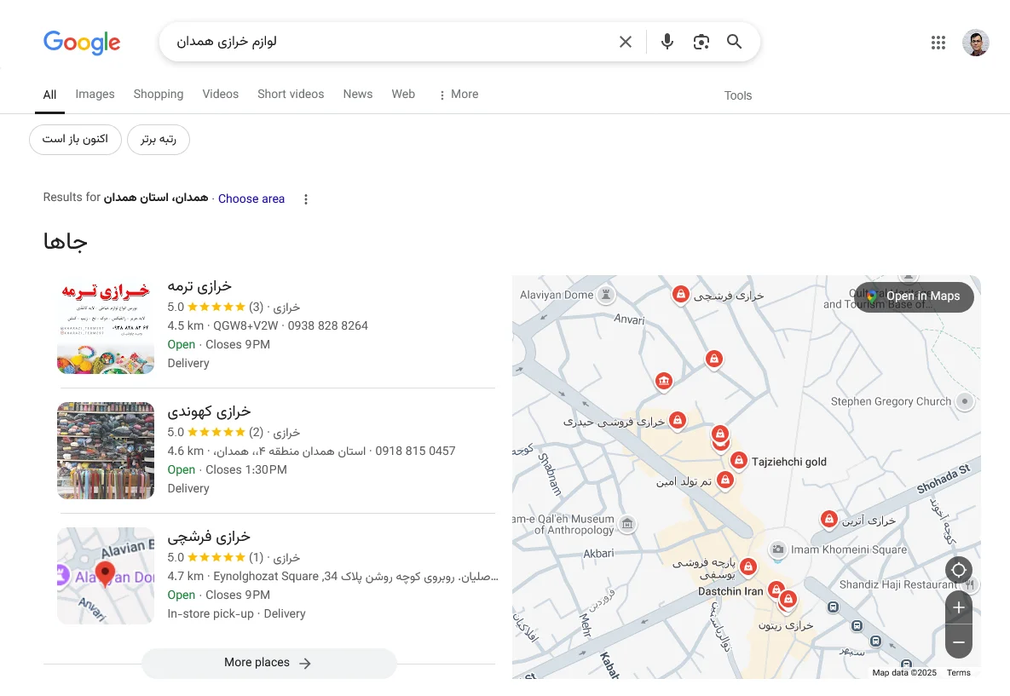Click phone number 0938 828 8264
This screenshot has width=1010, height=696.
(328, 325)
